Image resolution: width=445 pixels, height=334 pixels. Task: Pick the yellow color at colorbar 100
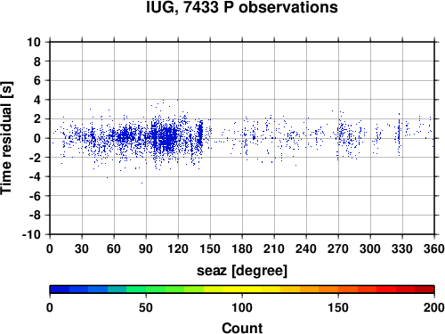[242, 289]
